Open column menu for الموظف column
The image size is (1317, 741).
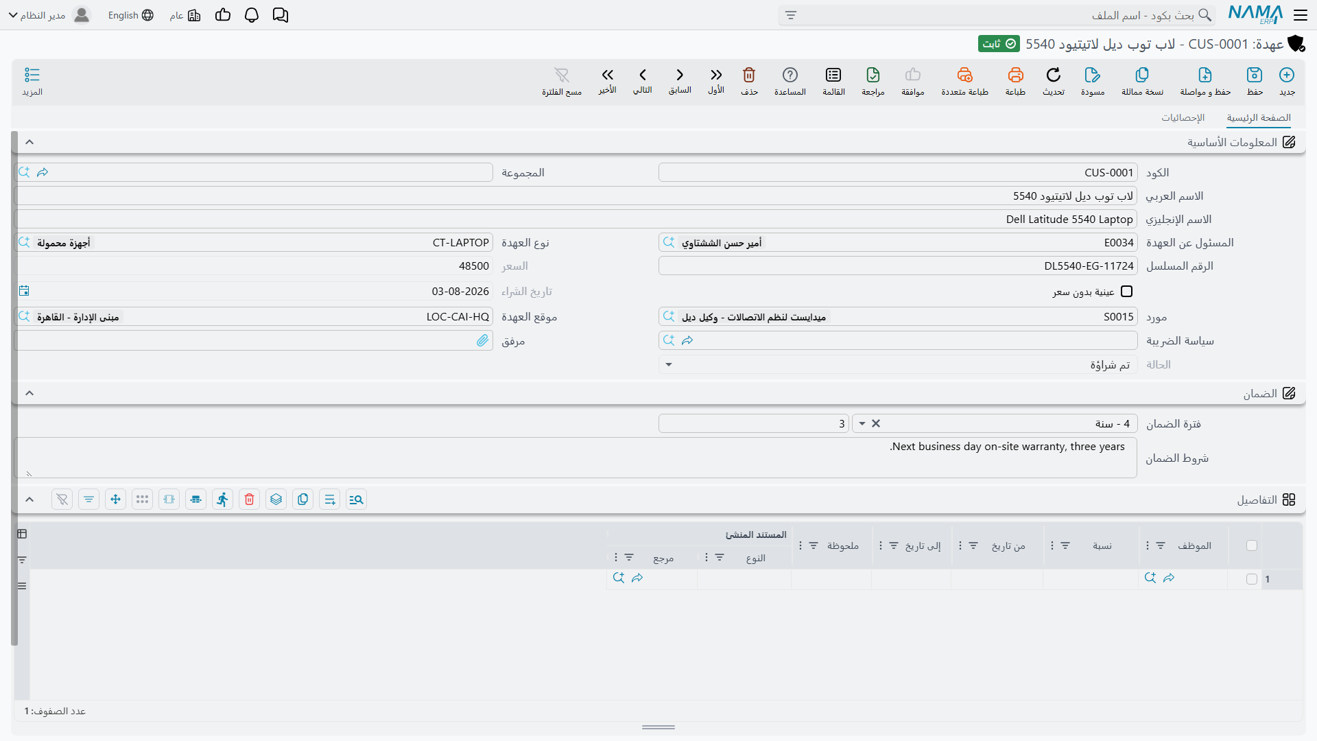tap(1148, 545)
